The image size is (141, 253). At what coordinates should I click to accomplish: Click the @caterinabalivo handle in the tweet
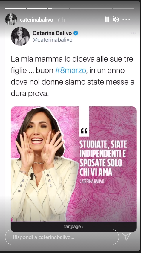[x=52, y=40]
